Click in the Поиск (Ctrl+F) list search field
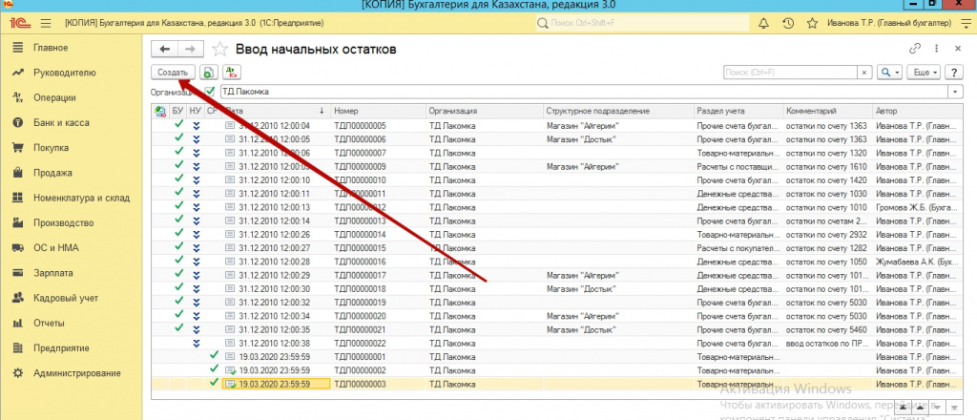 click(790, 73)
